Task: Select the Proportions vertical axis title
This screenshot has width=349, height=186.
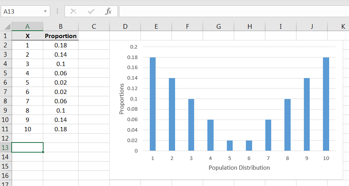Action: 121,99
